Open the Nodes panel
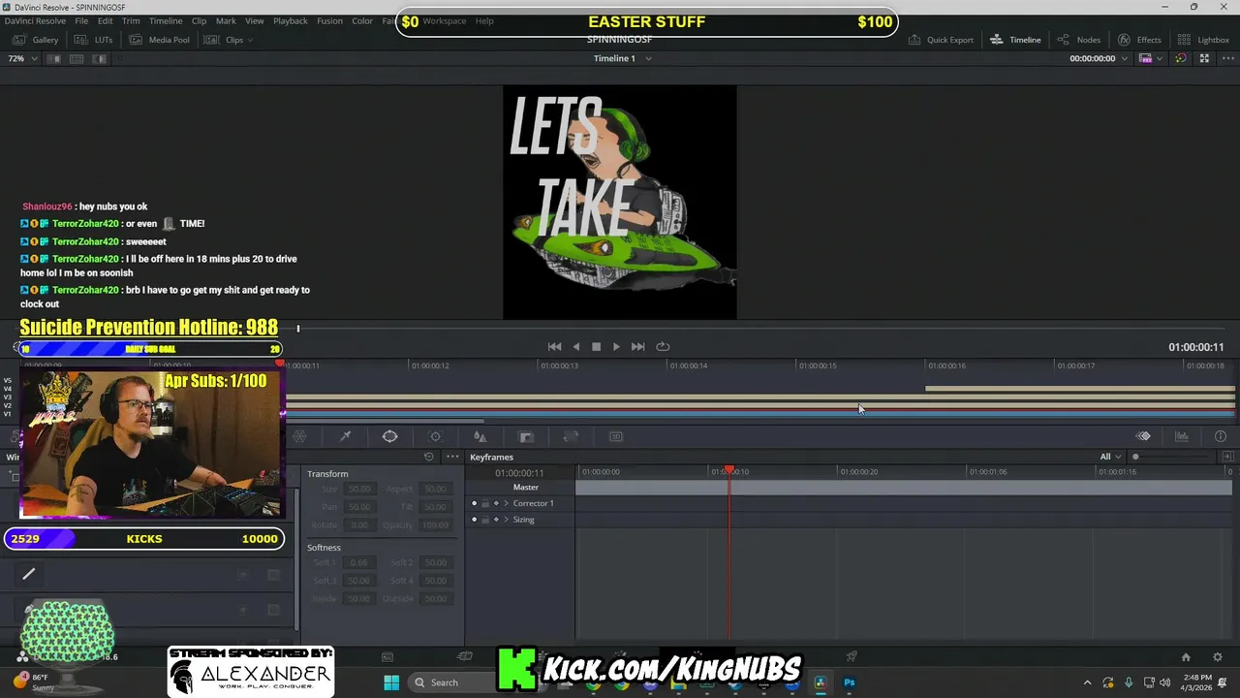Viewport: 1240px width, 698px height. point(1079,40)
